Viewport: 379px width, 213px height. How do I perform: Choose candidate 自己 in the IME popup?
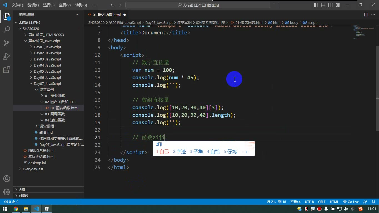tap(163, 151)
